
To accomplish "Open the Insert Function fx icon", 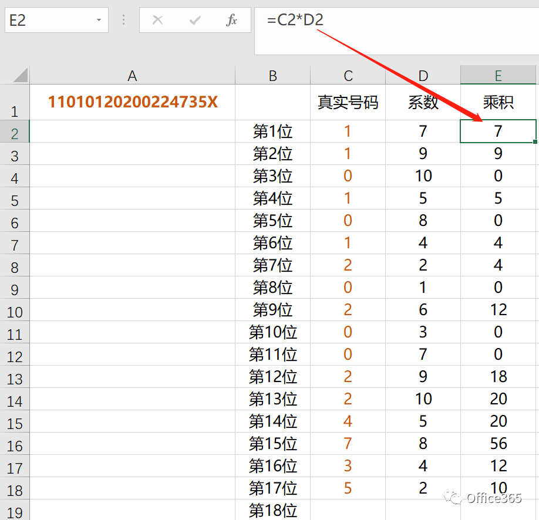I will tap(232, 20).
